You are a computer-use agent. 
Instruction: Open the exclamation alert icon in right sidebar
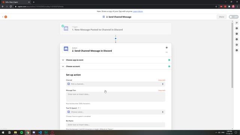[237, 34]
